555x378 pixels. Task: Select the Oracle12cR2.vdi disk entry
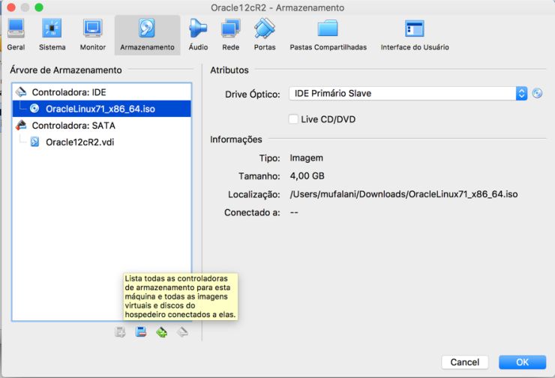[x=102, y=142]
